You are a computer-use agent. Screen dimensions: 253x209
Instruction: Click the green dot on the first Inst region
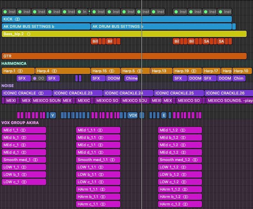[5, 12]
